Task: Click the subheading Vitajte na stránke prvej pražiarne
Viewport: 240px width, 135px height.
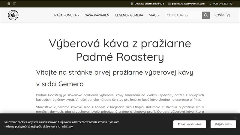Action: (x=115, y=78)
